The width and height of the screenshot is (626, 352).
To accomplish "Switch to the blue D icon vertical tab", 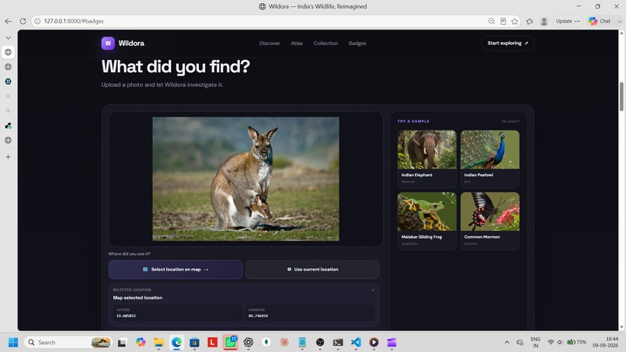I will [x=8, y=82].
